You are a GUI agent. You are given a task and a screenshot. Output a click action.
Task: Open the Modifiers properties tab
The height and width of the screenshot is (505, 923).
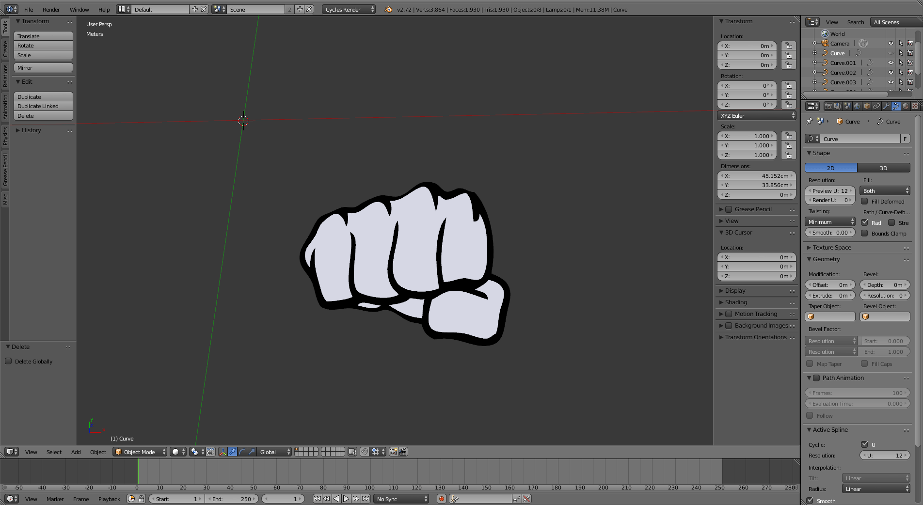click(x=886, y=106)
